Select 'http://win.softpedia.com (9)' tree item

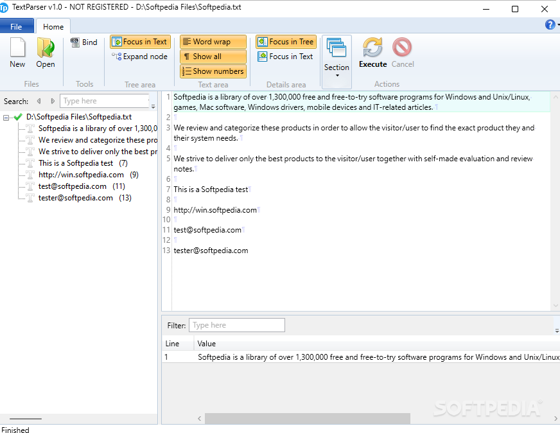tap(88, 175)
